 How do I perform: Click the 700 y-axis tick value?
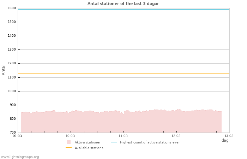click(x=13, y=132)
